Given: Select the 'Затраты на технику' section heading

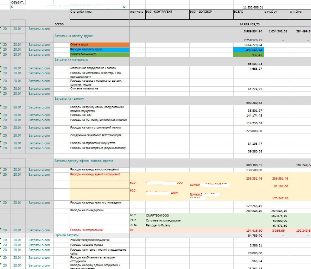Looking at the screenshot, I should pos(69,99).
